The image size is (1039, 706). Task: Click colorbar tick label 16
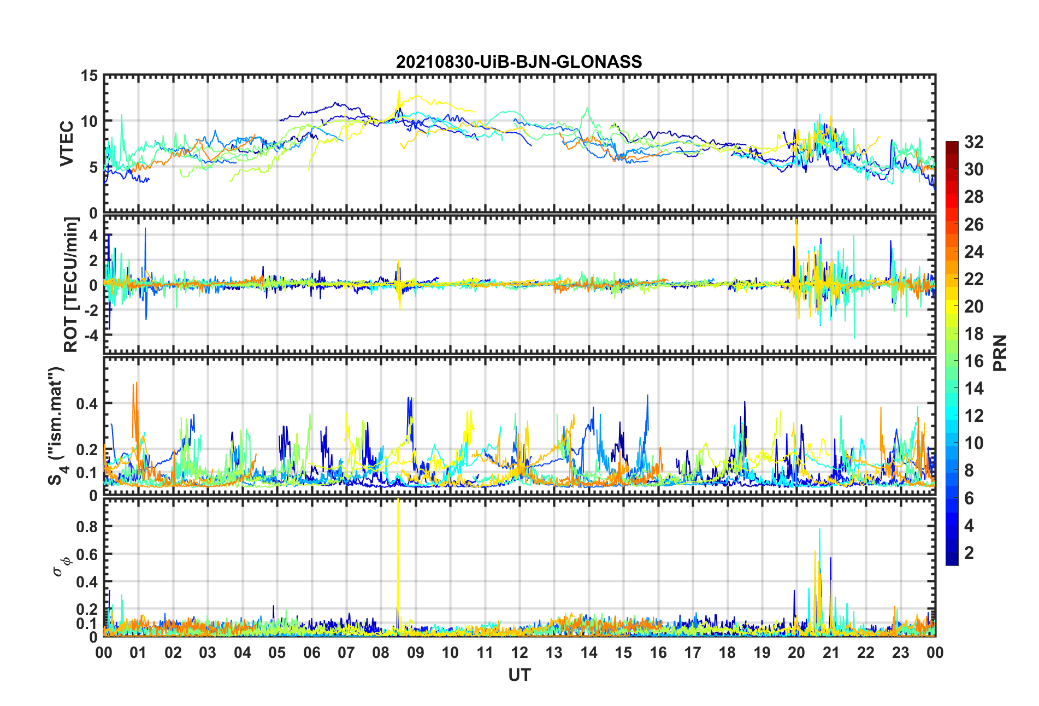pos(974,361)
